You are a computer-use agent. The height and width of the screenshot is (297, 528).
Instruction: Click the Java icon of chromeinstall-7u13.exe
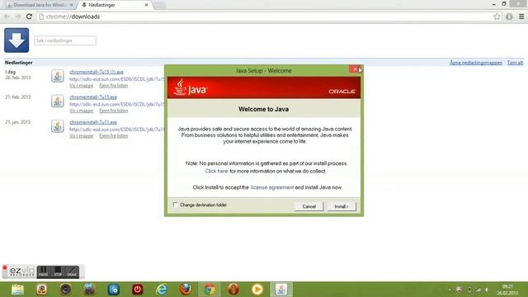(x=58, y=101)
